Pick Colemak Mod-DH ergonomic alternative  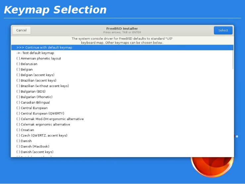click(x=50, y=119)
